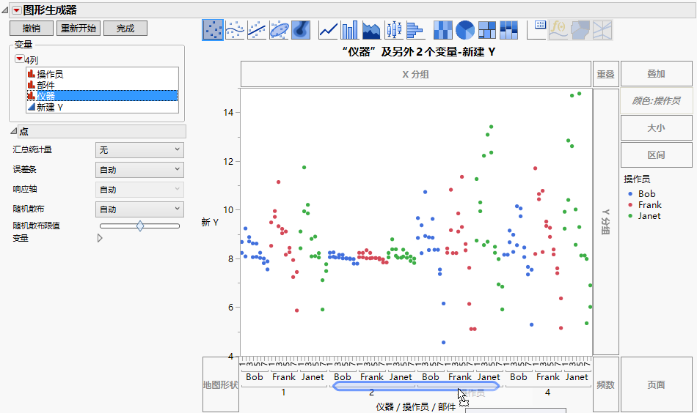Choose the Line of Fit element icon
This screenshot has width=697, height=413.
tap(257, 29)
